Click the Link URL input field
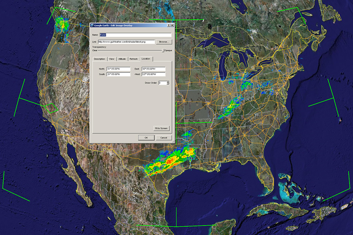The height and width of the screenshot is (235, 353). 126,42
